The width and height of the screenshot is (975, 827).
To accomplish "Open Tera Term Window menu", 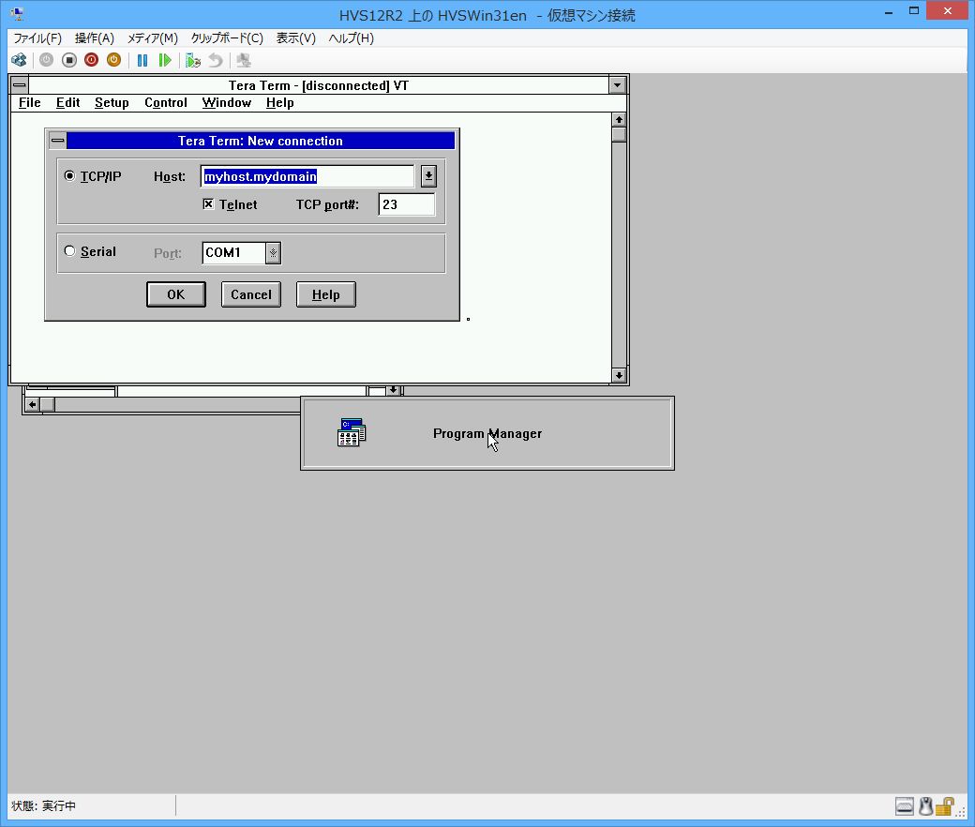I will [226, 102].
